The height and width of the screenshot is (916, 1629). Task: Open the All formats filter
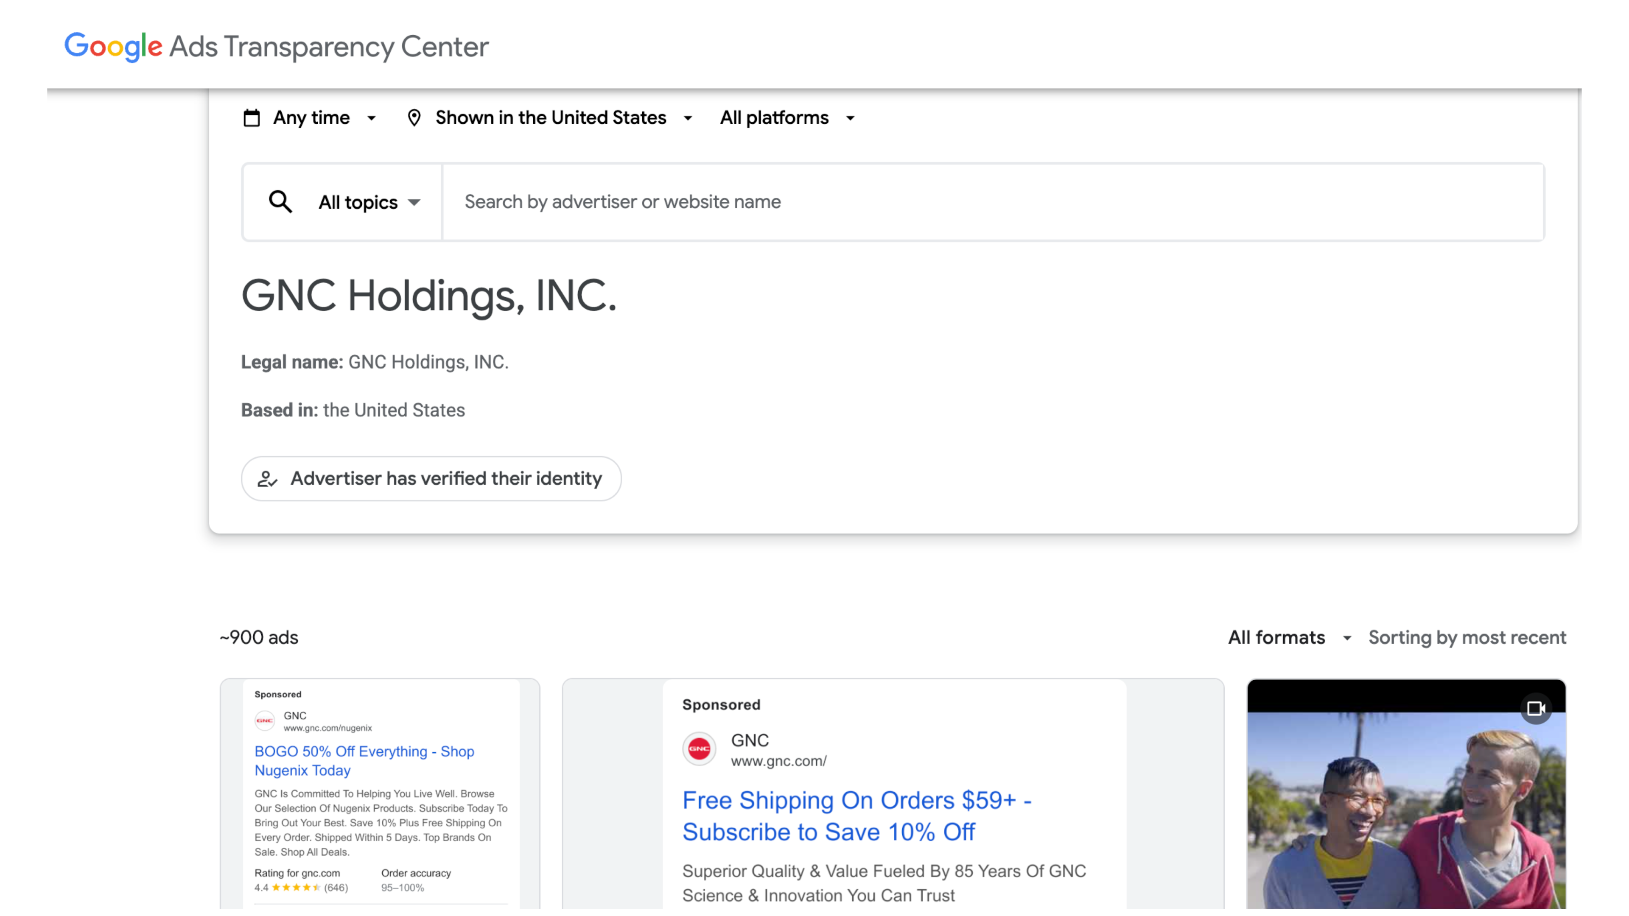pos(1288,638)
